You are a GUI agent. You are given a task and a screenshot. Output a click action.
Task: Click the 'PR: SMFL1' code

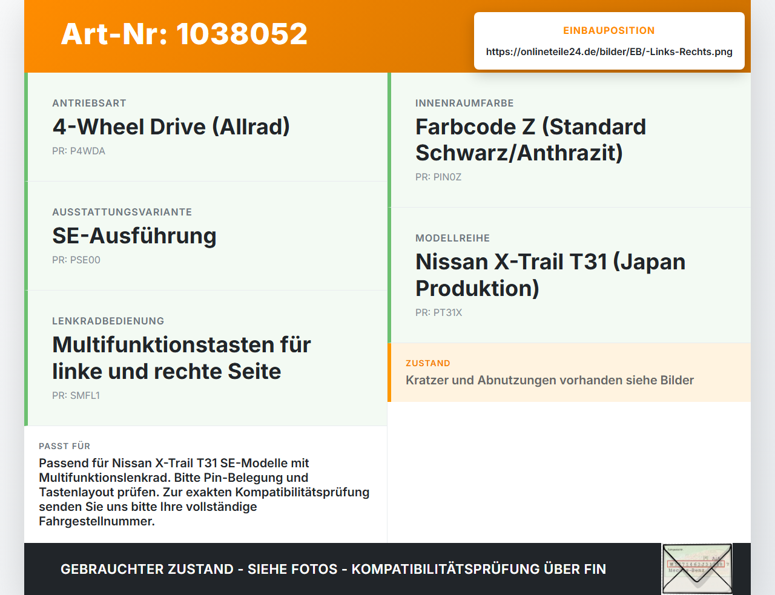tap(76, 395)
